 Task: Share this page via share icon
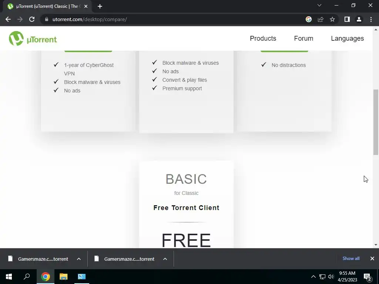tap(321, 19)
